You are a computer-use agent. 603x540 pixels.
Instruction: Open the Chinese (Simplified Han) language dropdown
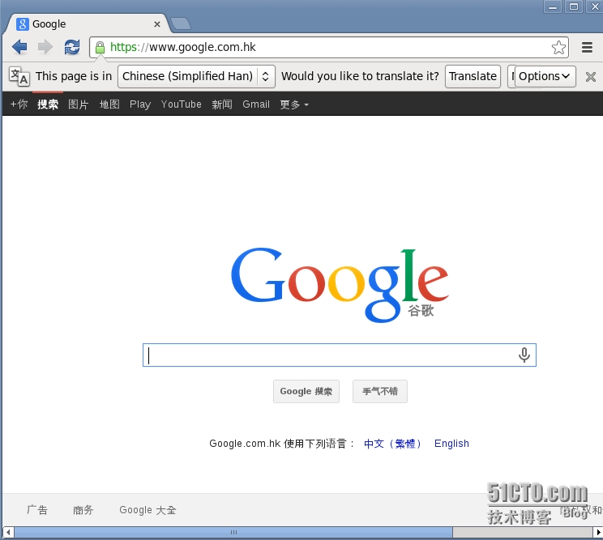[x=196, y=76]
